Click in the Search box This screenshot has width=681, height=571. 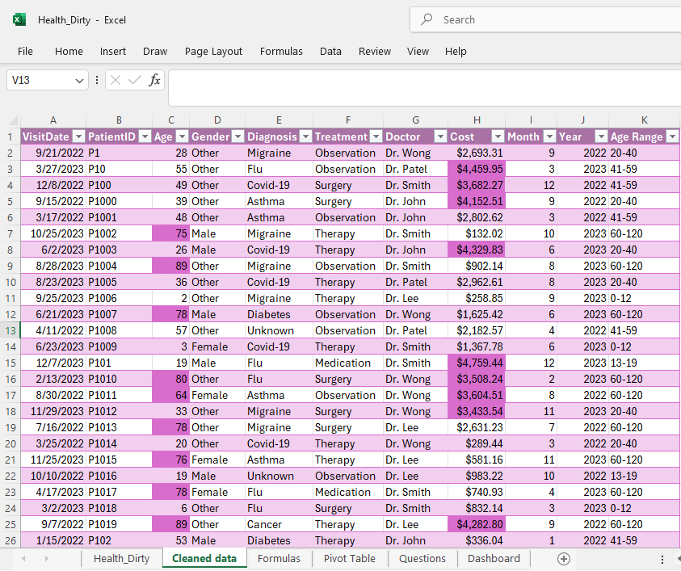(545, 19)
